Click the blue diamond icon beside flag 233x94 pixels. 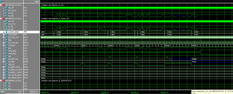coord(6,40)
